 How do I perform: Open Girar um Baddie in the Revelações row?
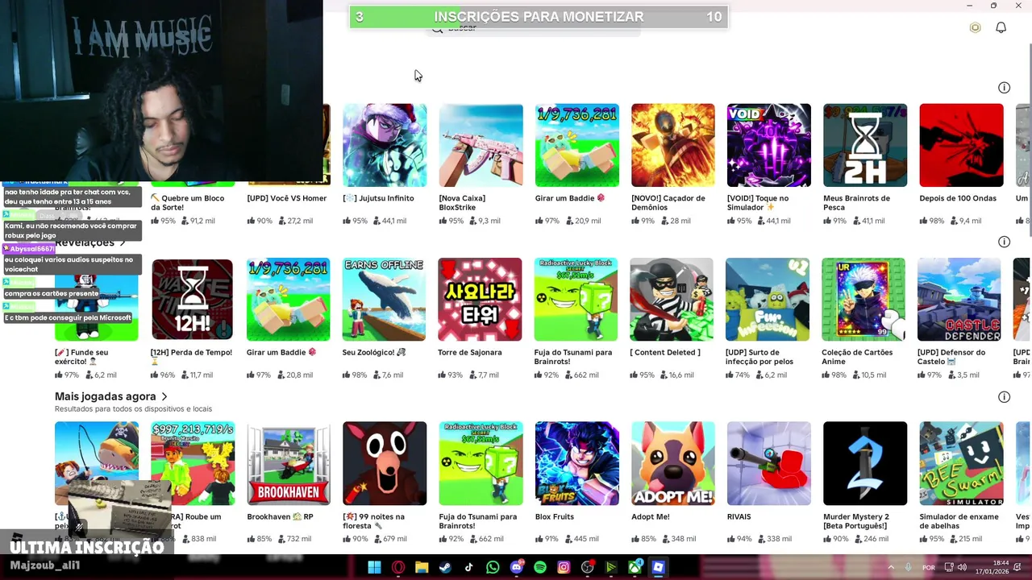point(288,299)
